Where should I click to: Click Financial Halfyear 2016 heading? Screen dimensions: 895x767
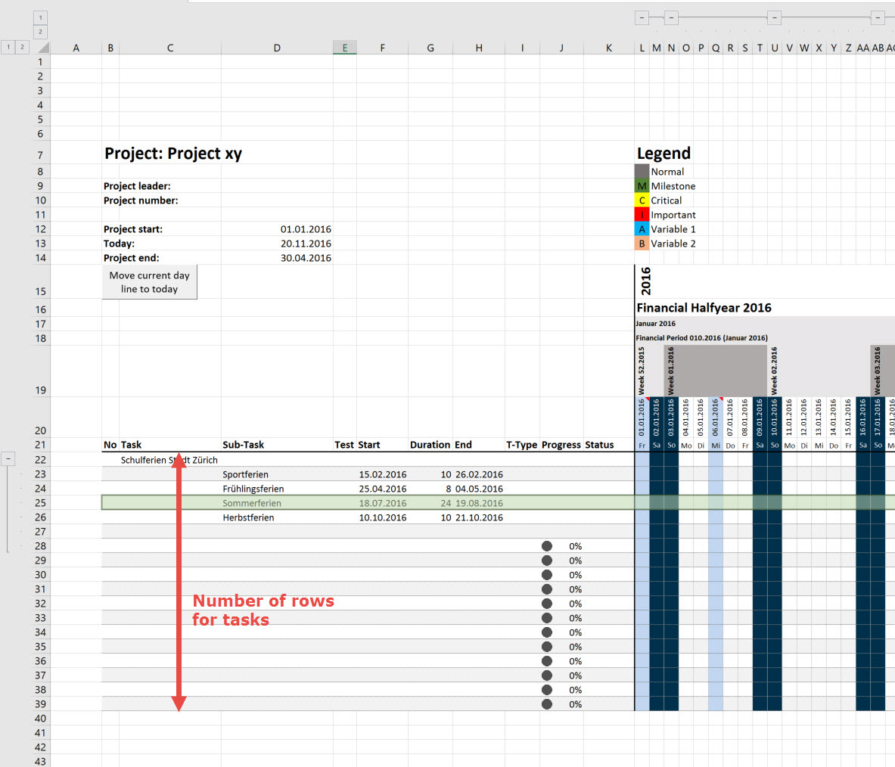[x=704, y=308]
